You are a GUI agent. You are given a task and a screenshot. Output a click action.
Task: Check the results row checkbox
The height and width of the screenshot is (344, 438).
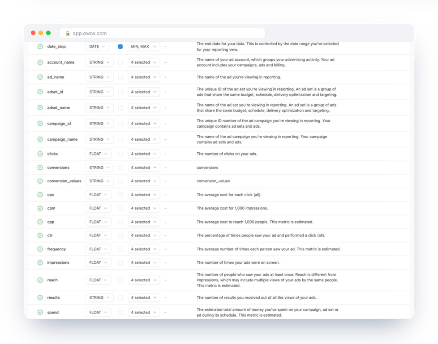pyautogui.click(x=120, y=297)
